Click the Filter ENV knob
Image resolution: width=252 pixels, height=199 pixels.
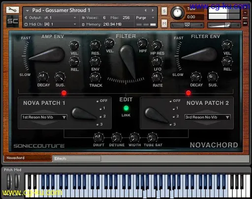[x=95, y=61]
